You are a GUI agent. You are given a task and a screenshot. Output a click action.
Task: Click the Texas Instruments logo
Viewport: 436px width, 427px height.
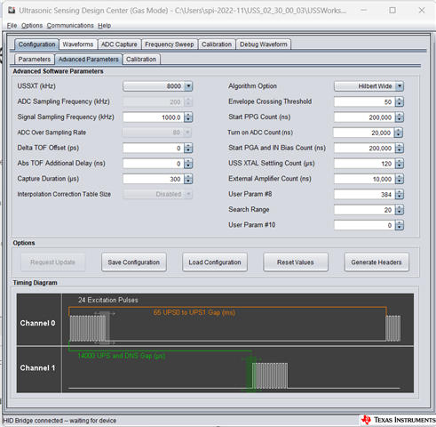(399, 420)
